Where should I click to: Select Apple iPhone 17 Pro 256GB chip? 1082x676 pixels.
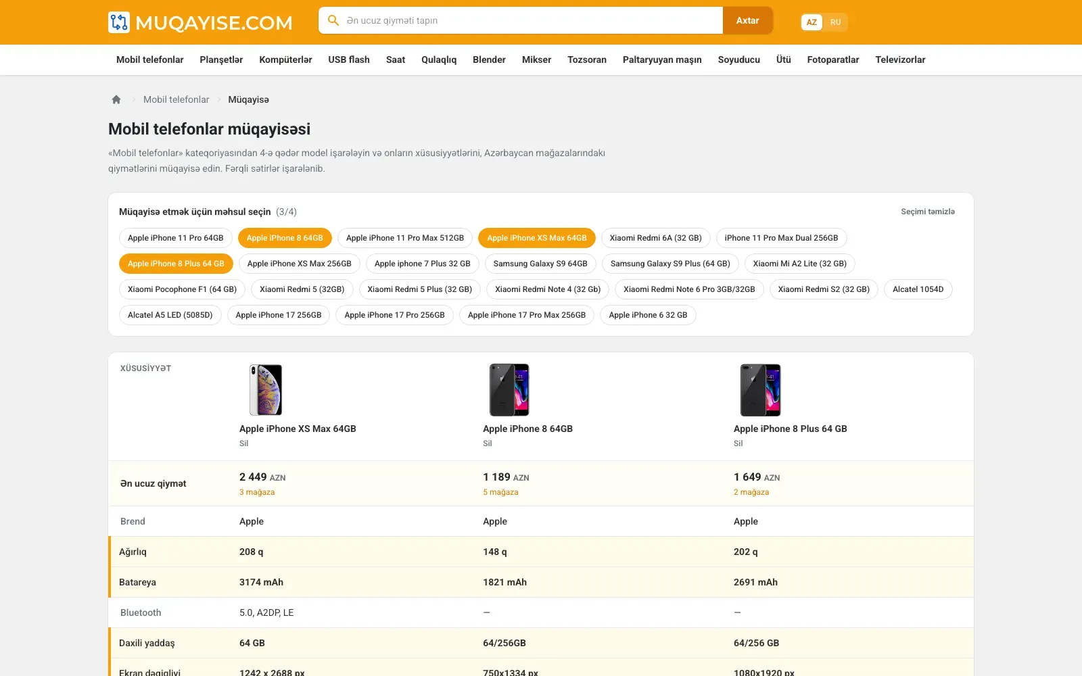[x=395, y=315]
